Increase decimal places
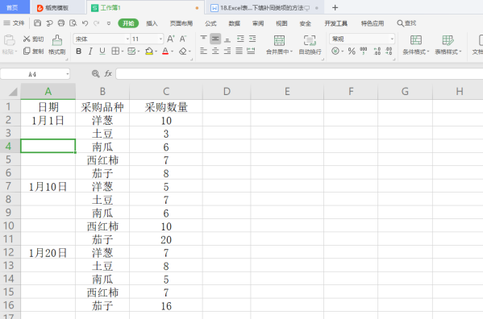Screen dimensions: 483x319 377,51
